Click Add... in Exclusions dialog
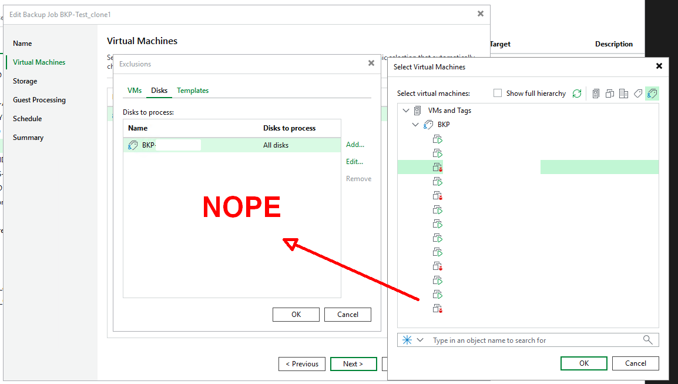 (x=355, y=145)
